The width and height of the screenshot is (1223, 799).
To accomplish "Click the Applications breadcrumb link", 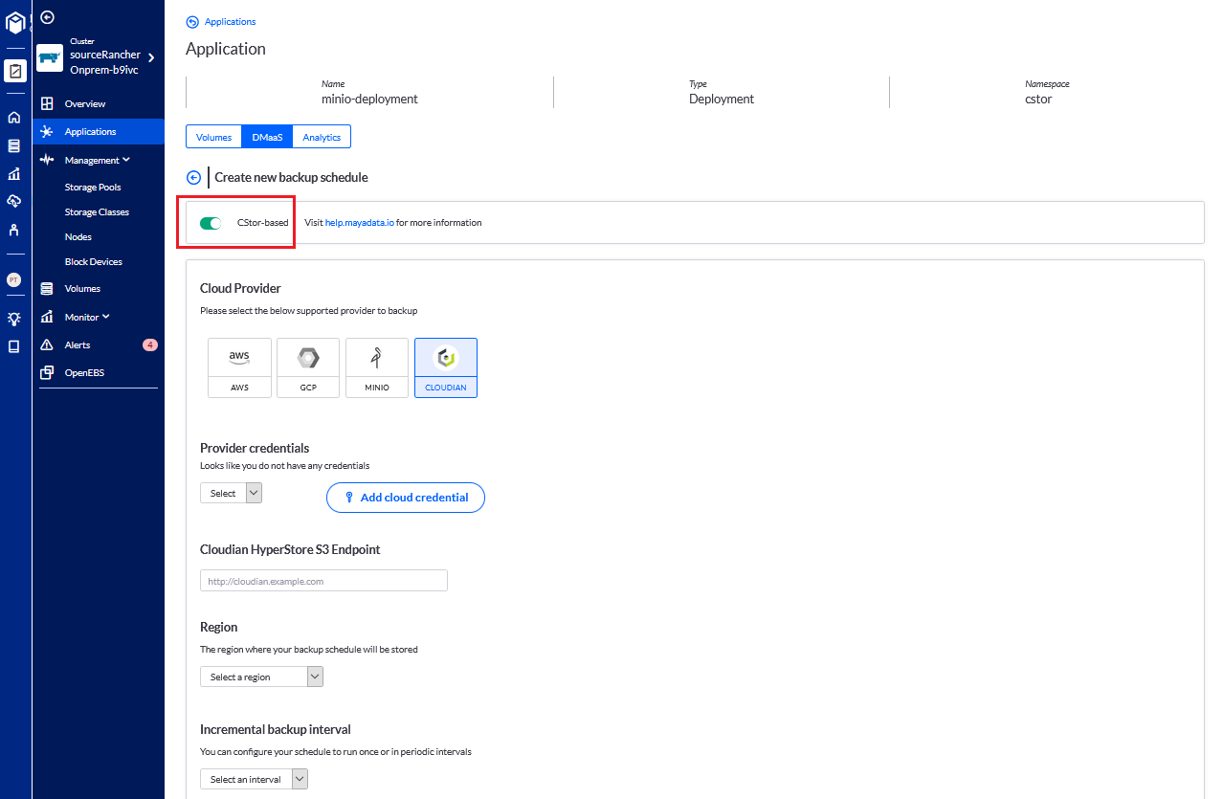I will pyautogui.click(x=231, y=22).
